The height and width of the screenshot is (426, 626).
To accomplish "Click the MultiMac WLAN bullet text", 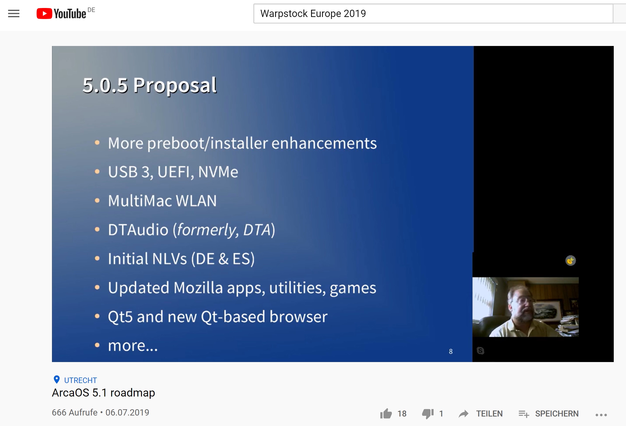I will coord(162,201).
